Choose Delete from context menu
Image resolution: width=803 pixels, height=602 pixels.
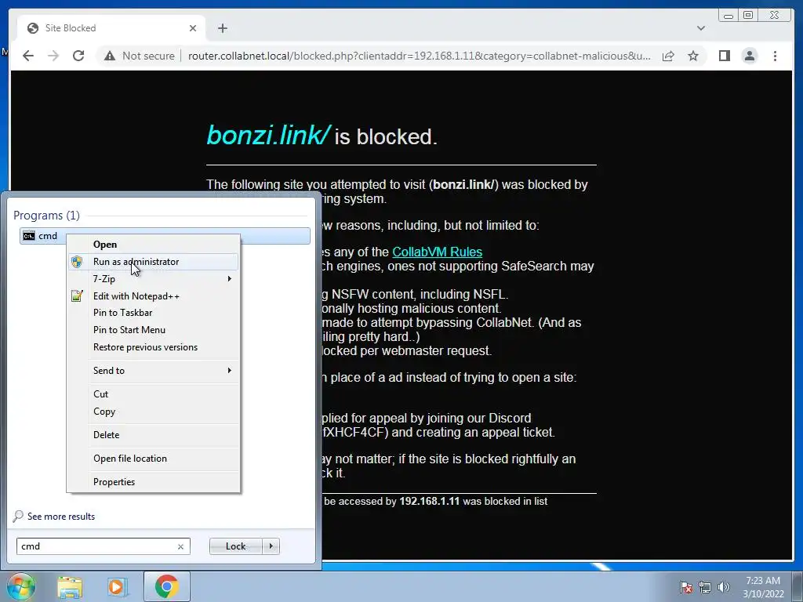coord(153,434)
